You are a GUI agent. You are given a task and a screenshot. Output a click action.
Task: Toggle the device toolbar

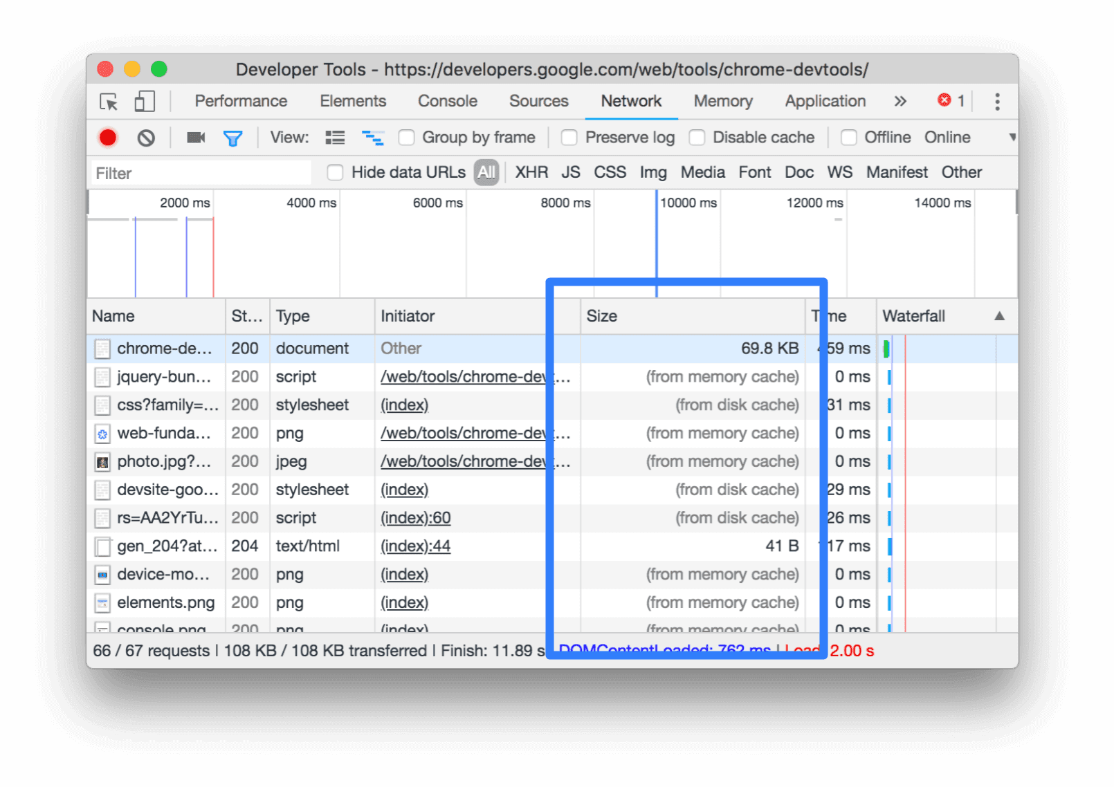click(143, 101)
